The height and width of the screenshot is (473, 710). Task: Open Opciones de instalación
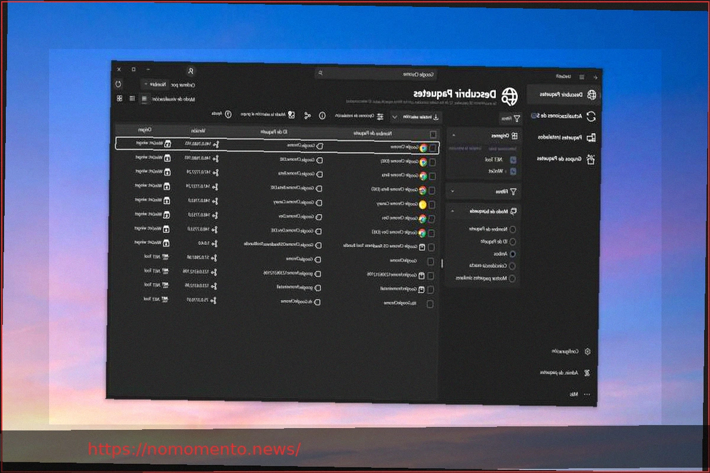(359, 116)
